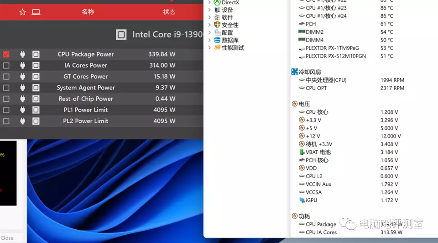Select the 中央处理器(CPU) fan speed row

351,80
